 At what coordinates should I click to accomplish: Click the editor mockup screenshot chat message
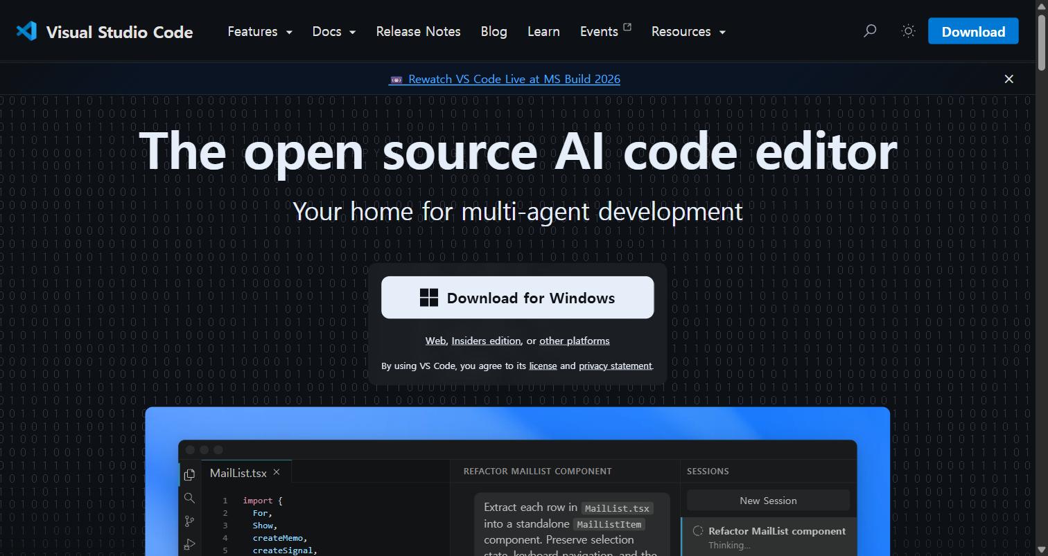(572, 524)
